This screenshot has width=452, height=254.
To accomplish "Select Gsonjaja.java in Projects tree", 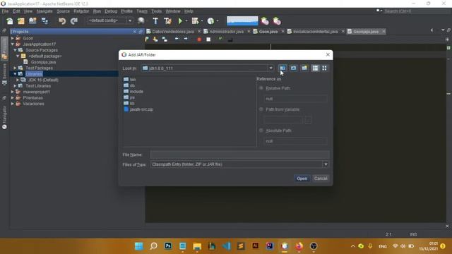I will [x=43, y=62].
